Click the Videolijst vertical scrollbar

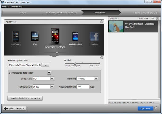(x=159, y=59)
